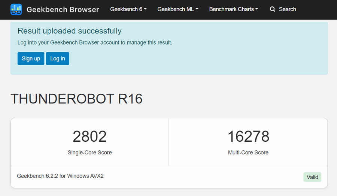The height and width of the screenshot is (196, 337).
Task: Expand the caret next to Benchmark Charts
Action: tap(257, 9)
